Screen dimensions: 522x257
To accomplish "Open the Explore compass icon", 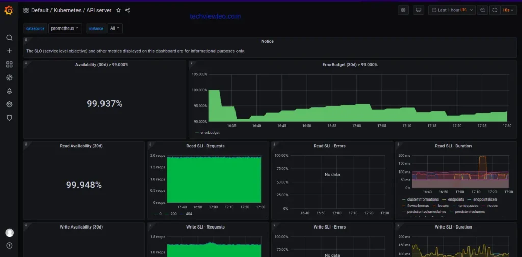I will [9, 77].
